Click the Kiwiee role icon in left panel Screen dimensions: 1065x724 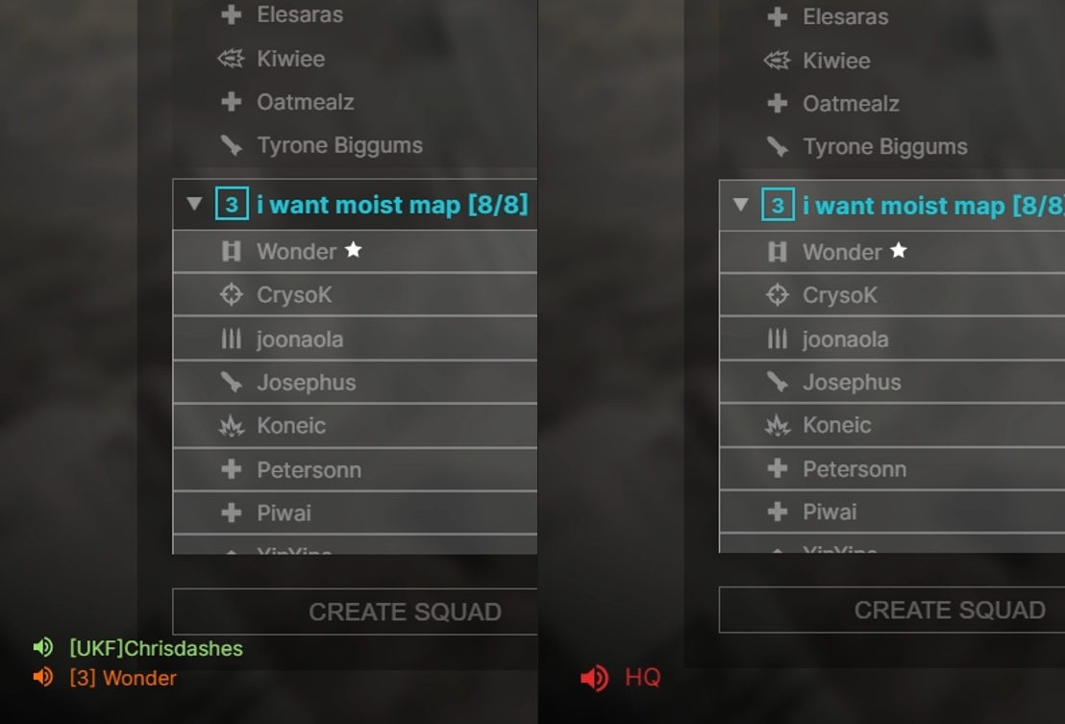[x=231, y=59]
